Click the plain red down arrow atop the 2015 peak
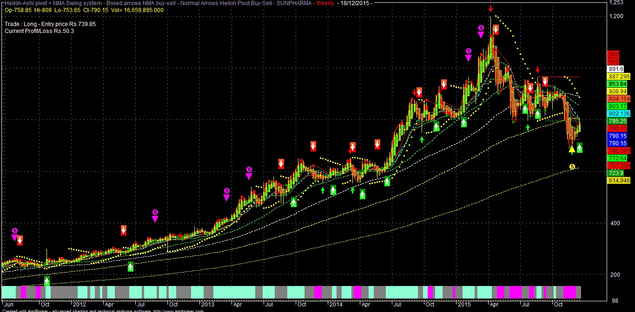The height and width of the screenshot is (312, 635). [490, 9]
